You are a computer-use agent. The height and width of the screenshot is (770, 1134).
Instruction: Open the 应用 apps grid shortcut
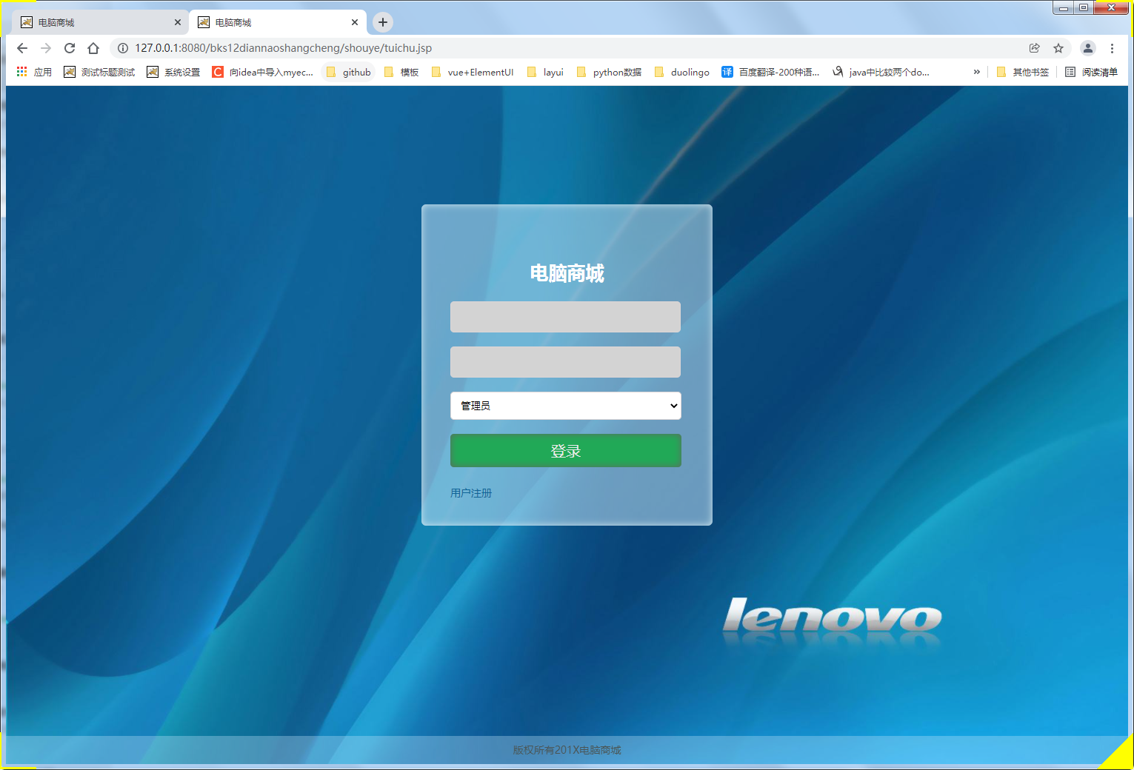[34, 72]
